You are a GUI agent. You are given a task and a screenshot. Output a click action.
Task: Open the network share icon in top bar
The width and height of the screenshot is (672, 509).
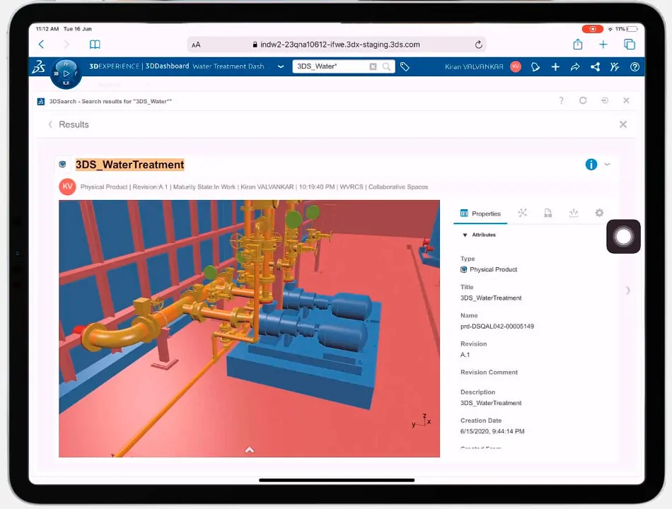click(x=595, y=66)
